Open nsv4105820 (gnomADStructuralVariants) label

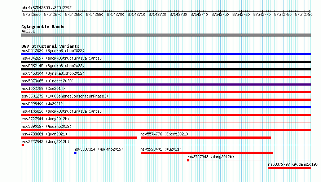(x=62, y=111)
